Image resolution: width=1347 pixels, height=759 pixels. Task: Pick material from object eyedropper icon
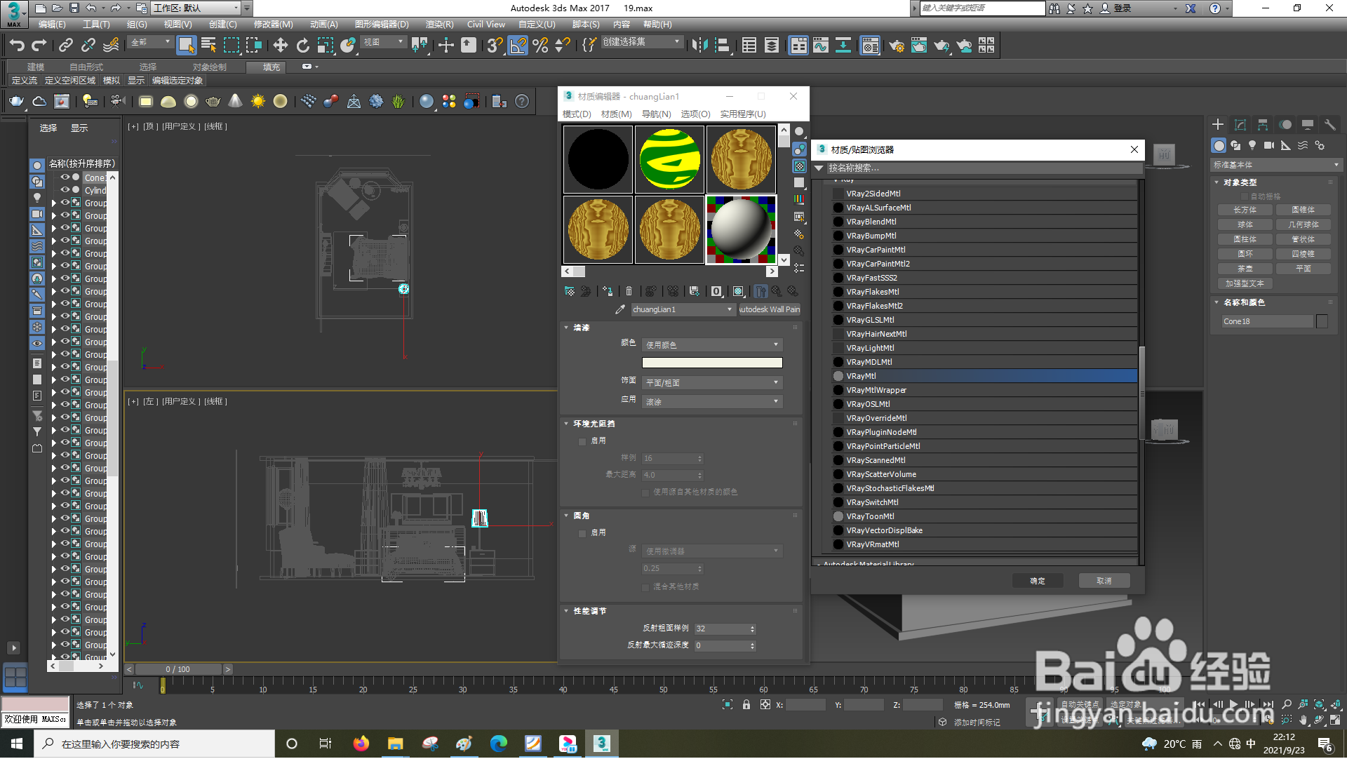click(619, 310)
